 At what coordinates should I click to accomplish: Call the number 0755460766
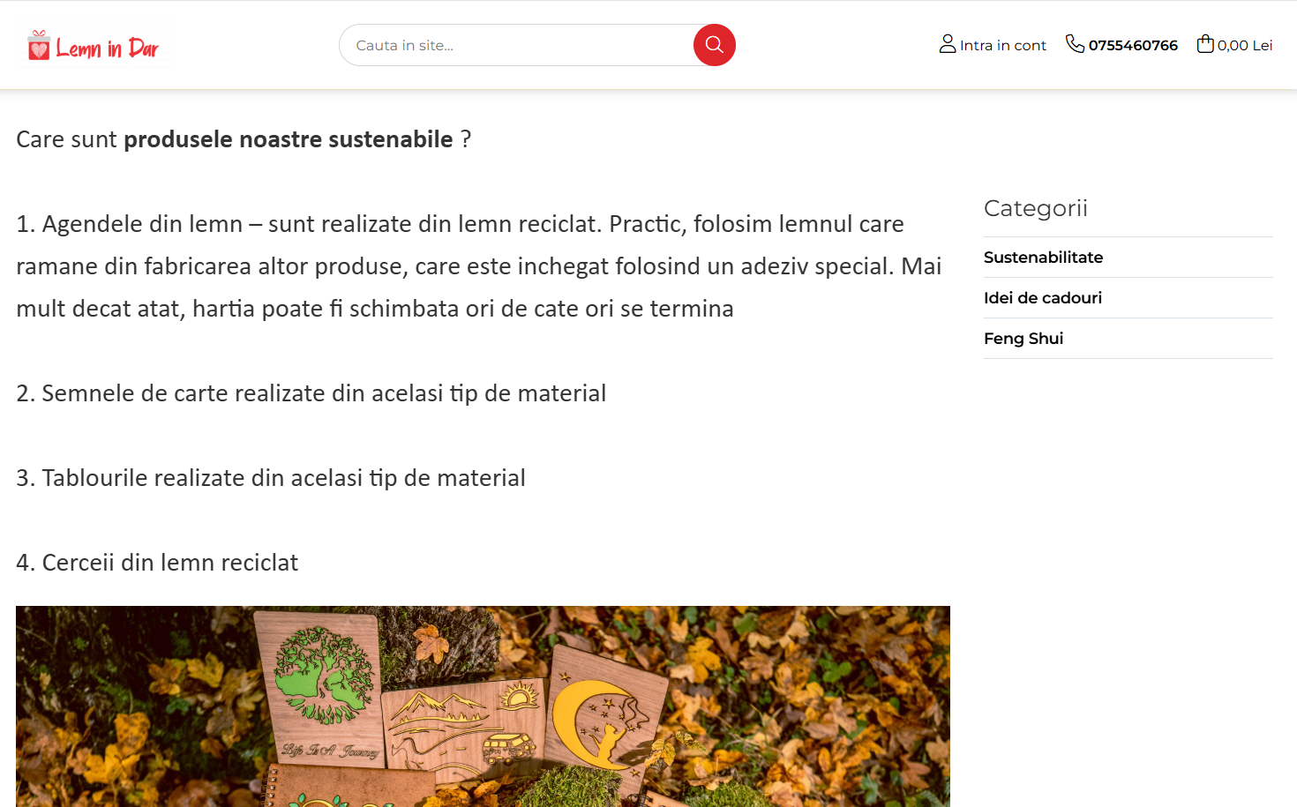coord(1133,45)
